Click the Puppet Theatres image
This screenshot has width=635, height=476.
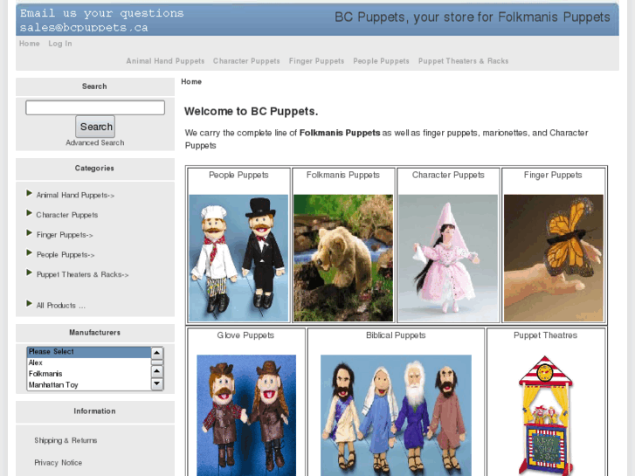coord(545,415)
